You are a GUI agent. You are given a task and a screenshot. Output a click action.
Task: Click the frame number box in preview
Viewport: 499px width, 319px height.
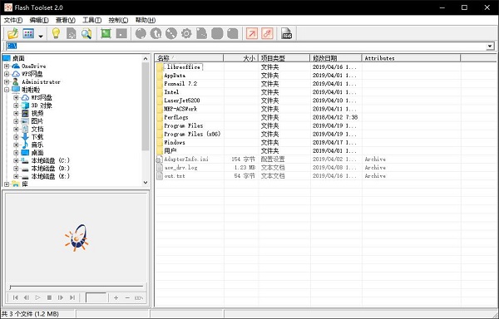tap(96, 297)
